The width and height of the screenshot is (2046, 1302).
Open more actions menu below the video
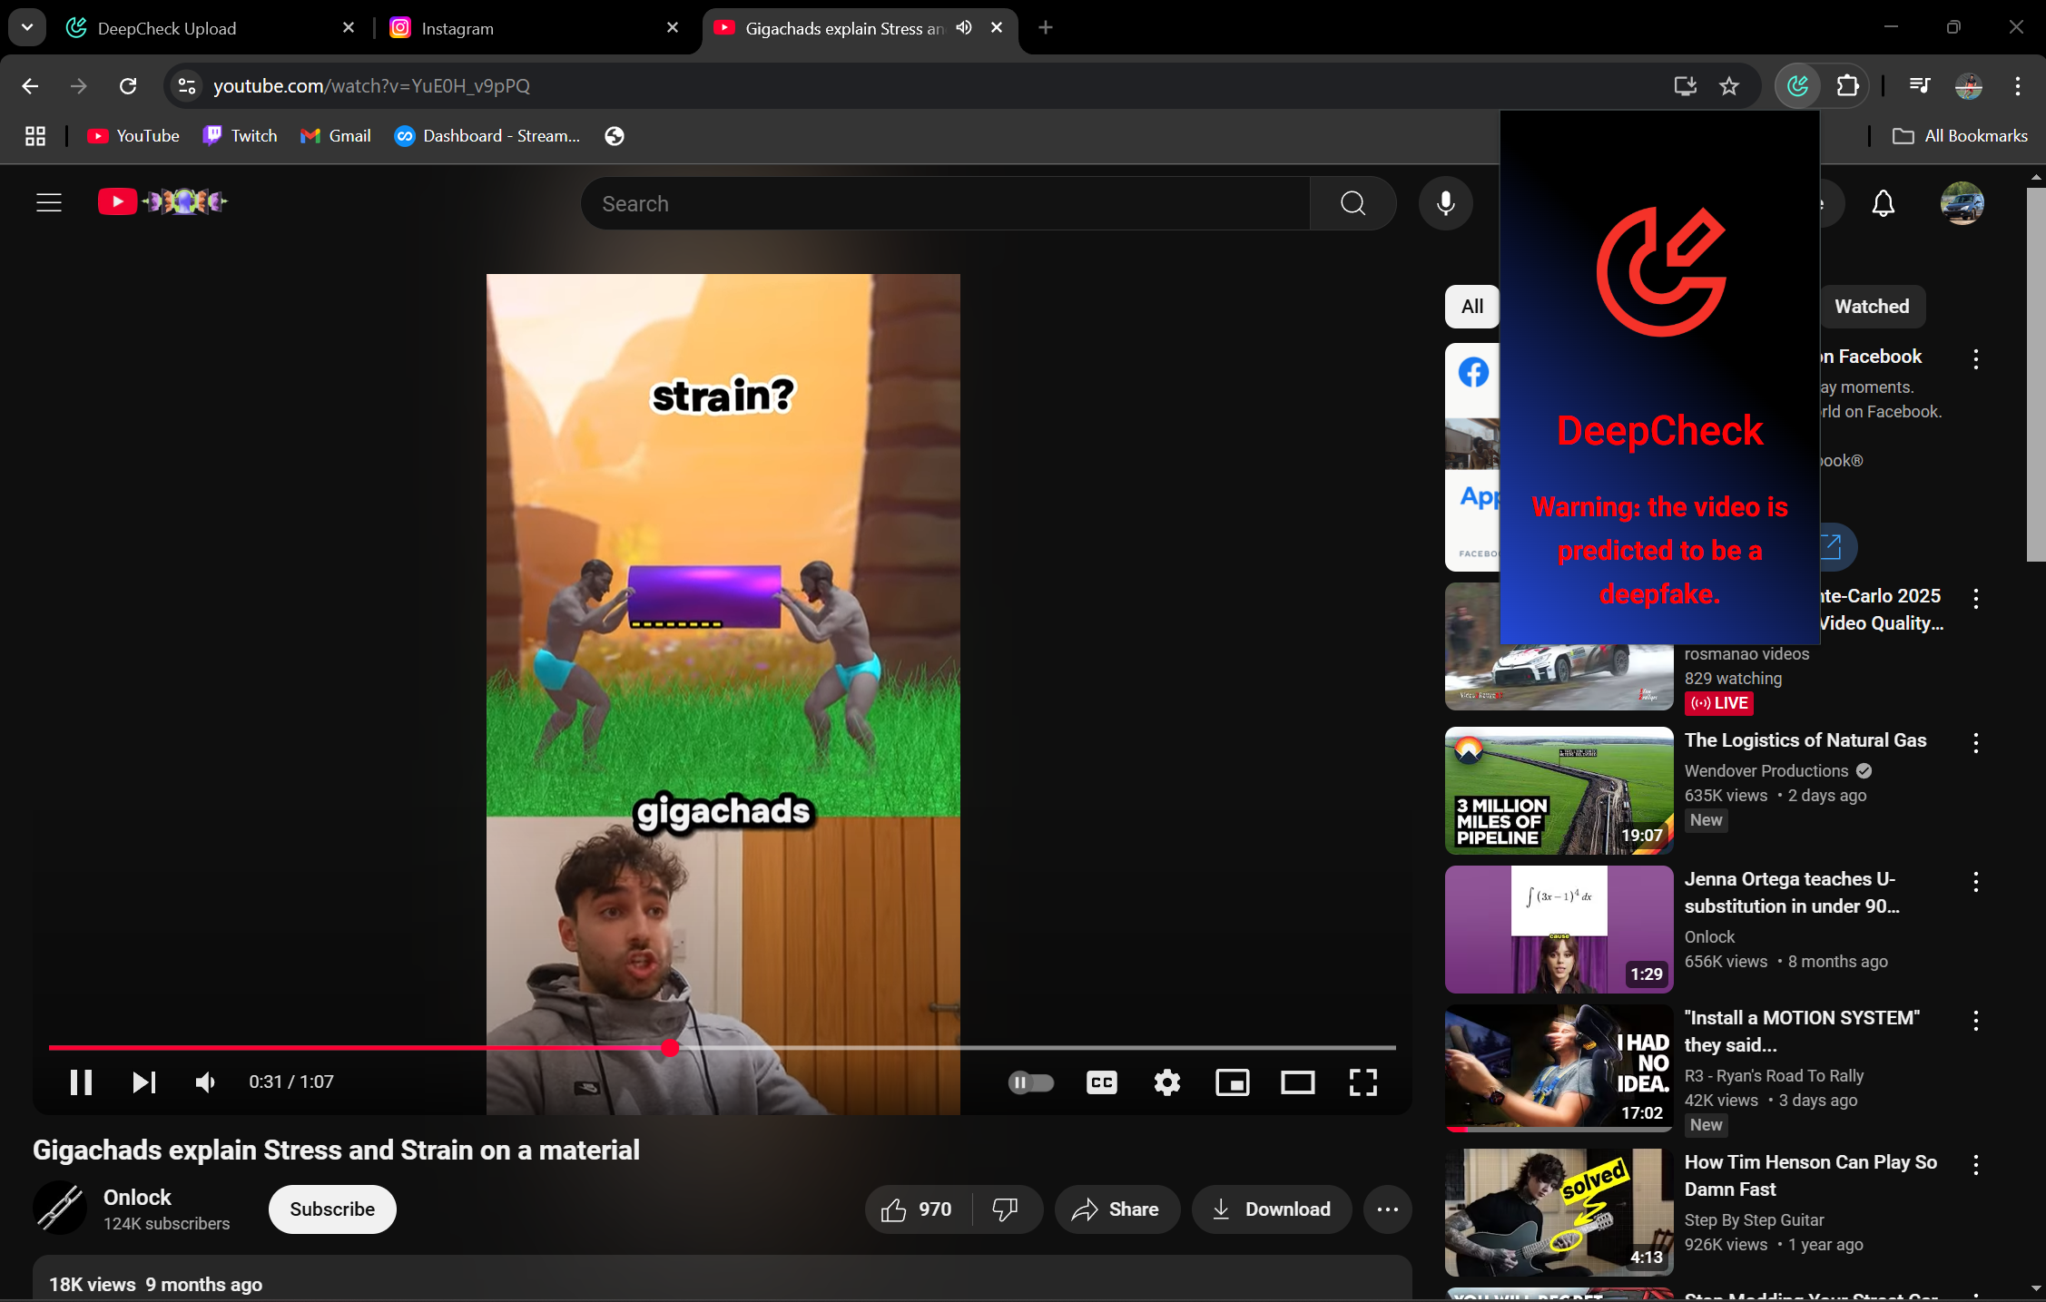1387,1209
